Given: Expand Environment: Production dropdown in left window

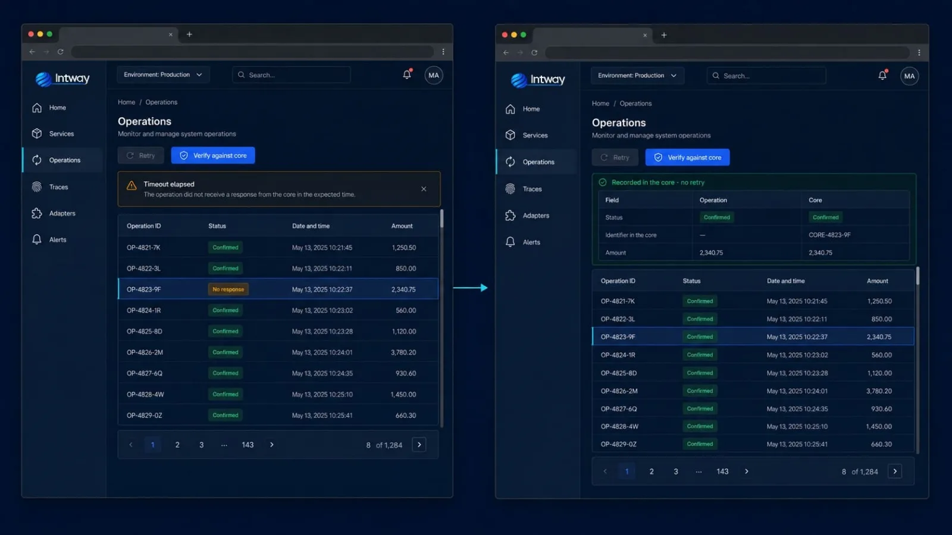Looking at the screenshot, I should coord(163,75).
